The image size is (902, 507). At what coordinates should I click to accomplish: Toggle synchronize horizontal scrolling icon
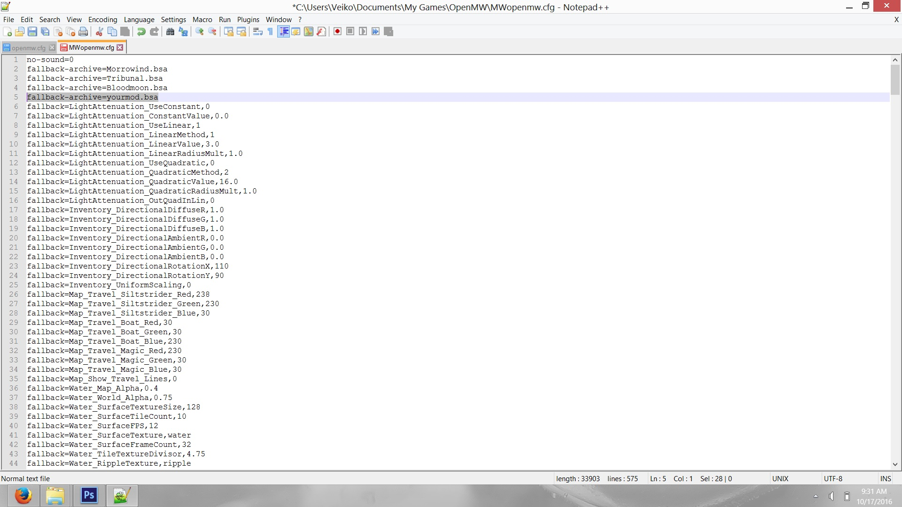pyautogui.click(x=241, y=31)
